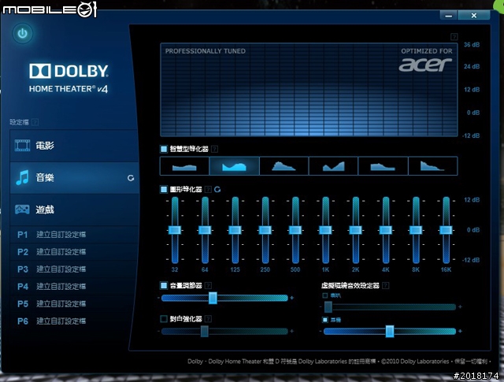The width and height of the screenshot is (504, 382).
Task: Choose the first equalizer preset curve
Action: pyautogui.click(x=184, y=166)
